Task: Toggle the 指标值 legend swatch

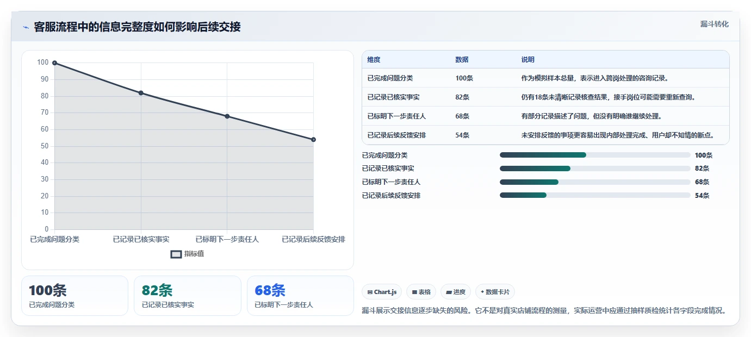Action: pos(176,254)
